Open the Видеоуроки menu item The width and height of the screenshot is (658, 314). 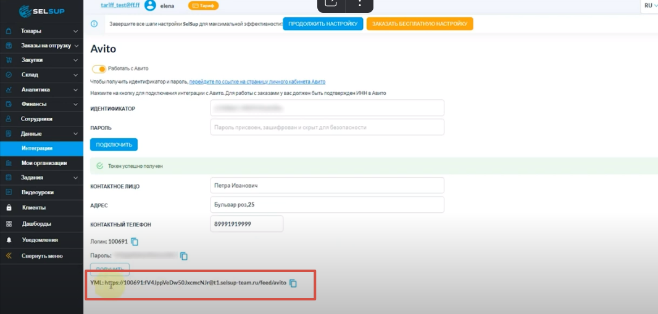click(41, 192)
